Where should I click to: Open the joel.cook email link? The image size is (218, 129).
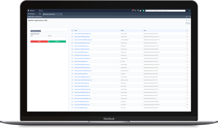(x=81, y=62)
